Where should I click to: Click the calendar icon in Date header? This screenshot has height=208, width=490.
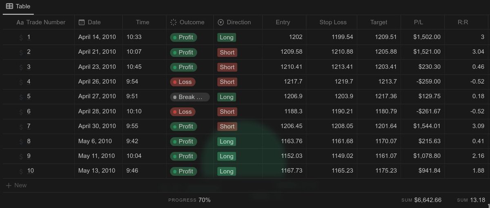point(82,22)
